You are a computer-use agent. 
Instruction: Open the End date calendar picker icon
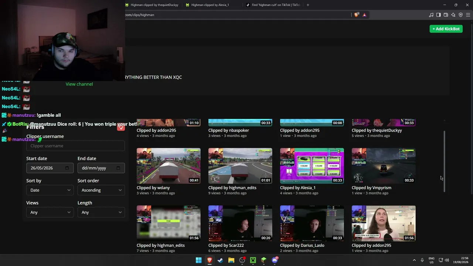tap(118, 168)
